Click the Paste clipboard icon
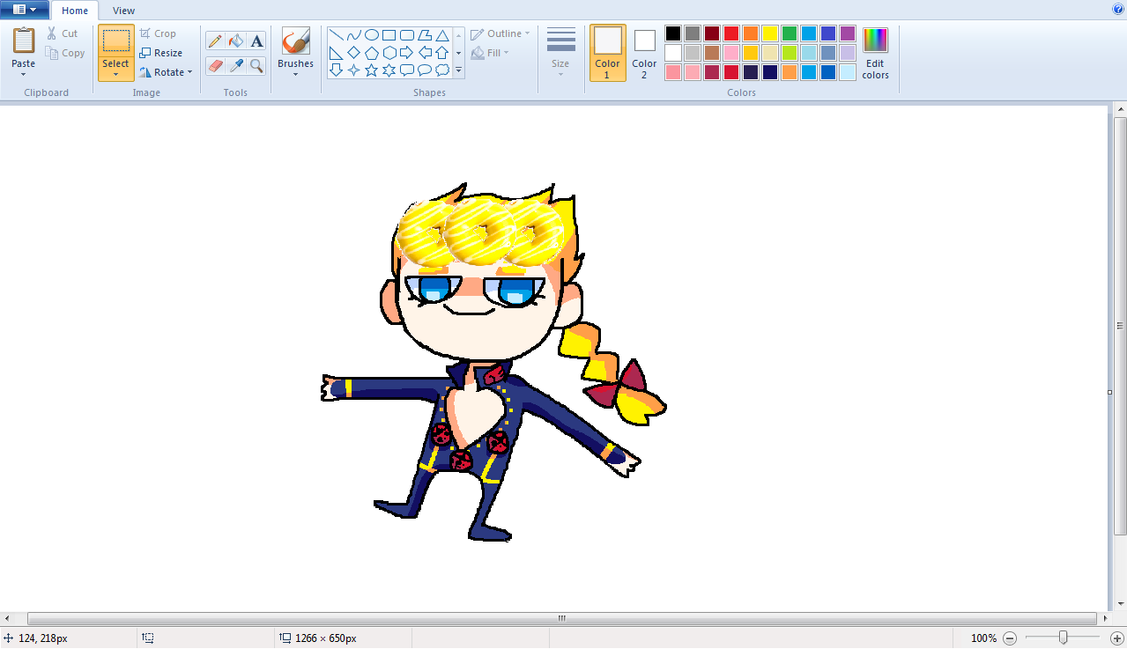The width and height of the screenshot is (1127, 649). point(24,41)
